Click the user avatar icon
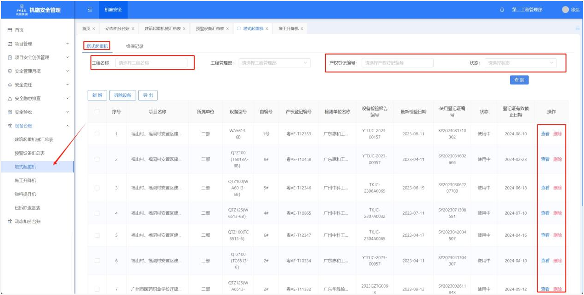584x295 pixels. 565,10
